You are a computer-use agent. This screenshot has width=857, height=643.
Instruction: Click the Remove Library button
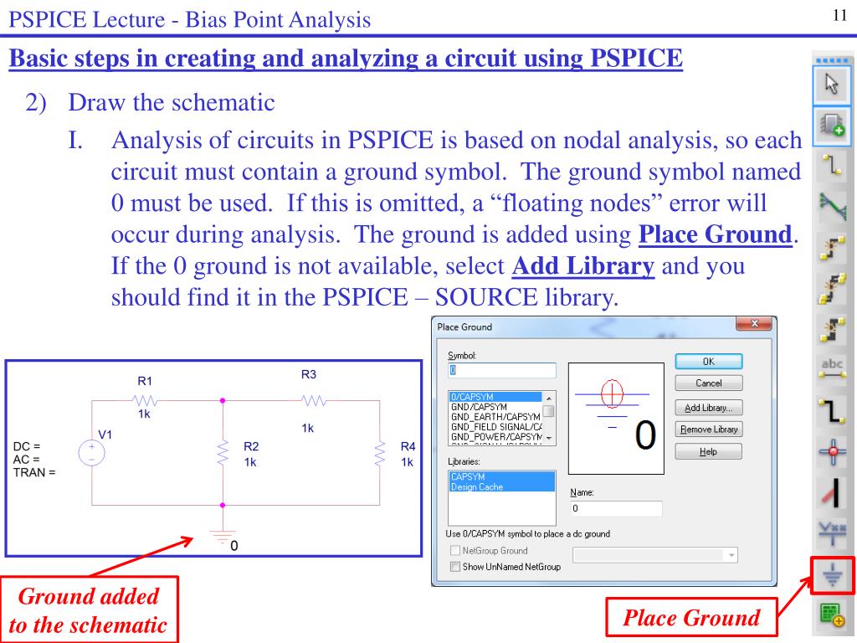click(708, 430)
